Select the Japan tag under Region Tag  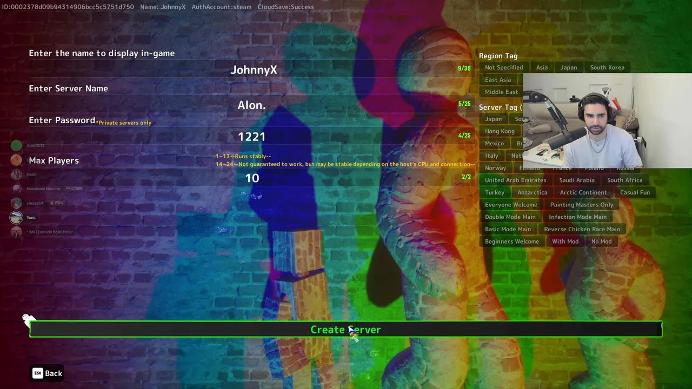[569, 68]
